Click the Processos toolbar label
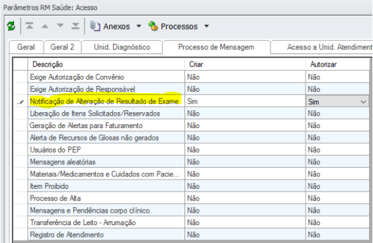Viewport: 373px width, 243px height. tap(179, 26)
